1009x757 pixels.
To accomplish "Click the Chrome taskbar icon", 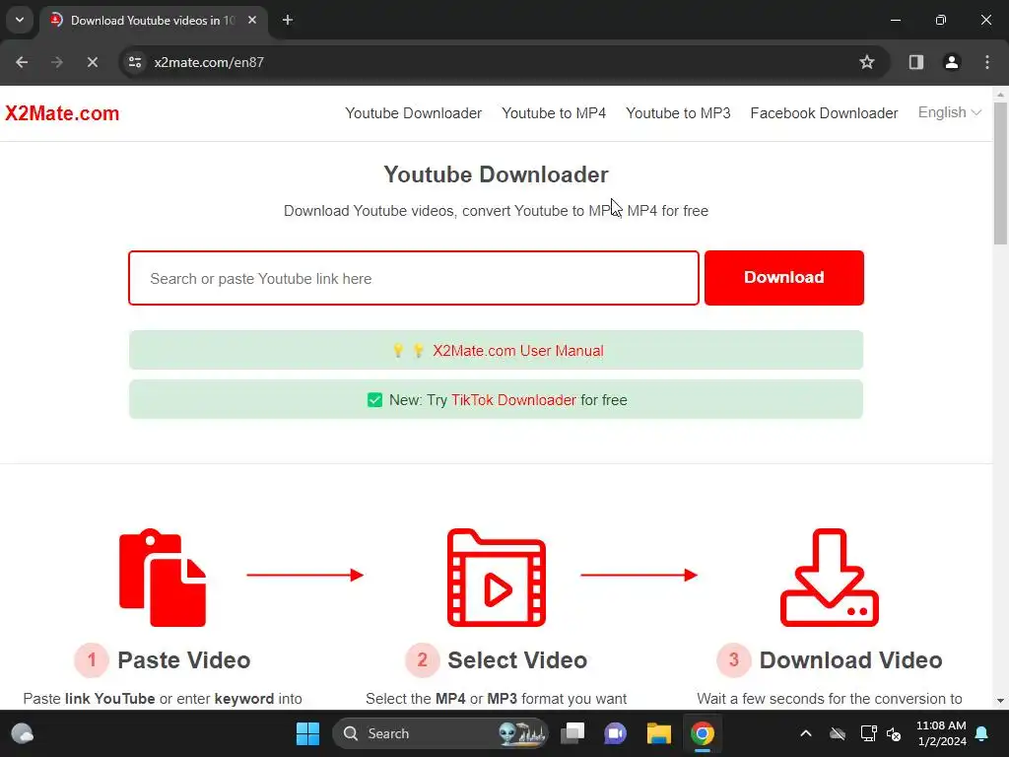I will tap(703, 733).
